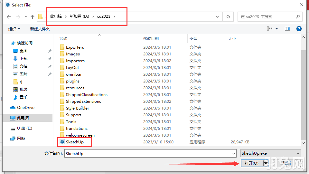
Task: Sort by 大小 column header
Action: pos(232,38)
